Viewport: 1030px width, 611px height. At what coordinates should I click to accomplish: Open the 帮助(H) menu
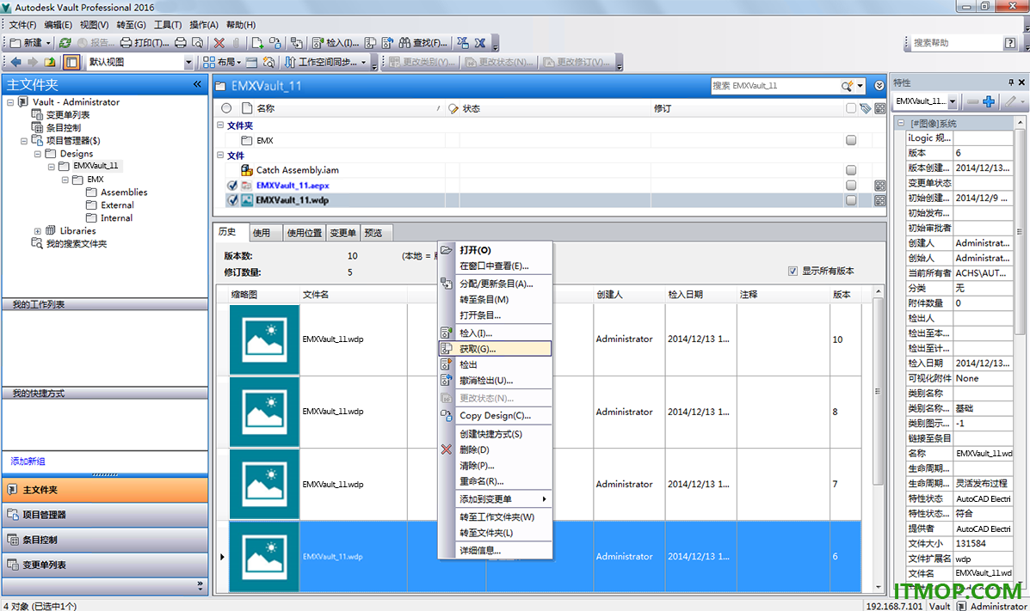point(240,25)
